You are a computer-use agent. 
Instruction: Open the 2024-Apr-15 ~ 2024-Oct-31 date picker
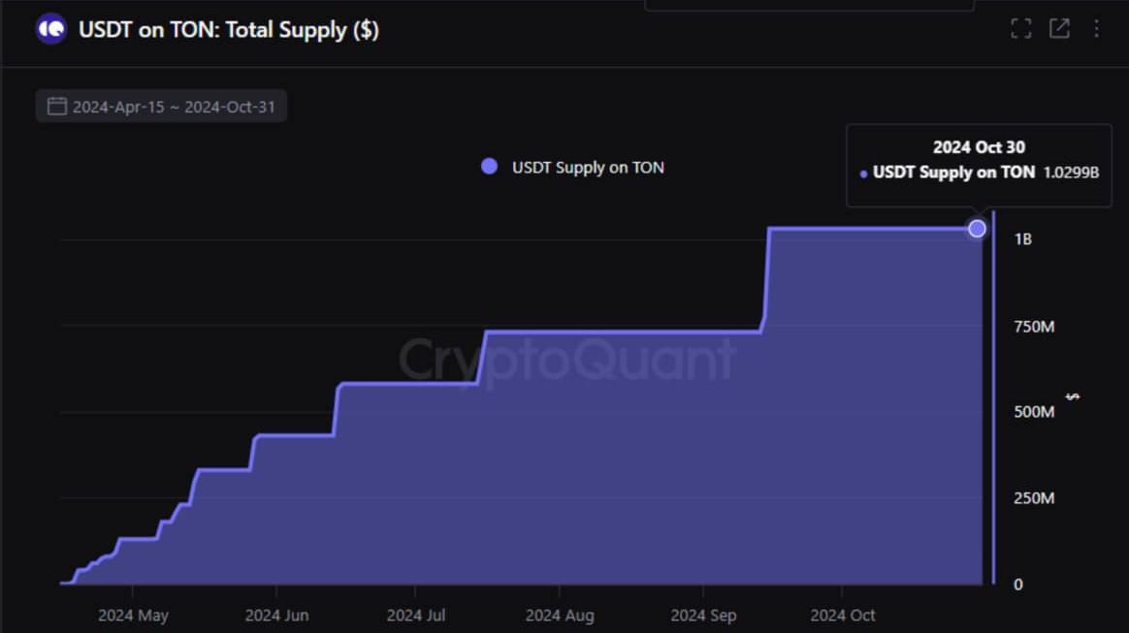pos(161,107)
